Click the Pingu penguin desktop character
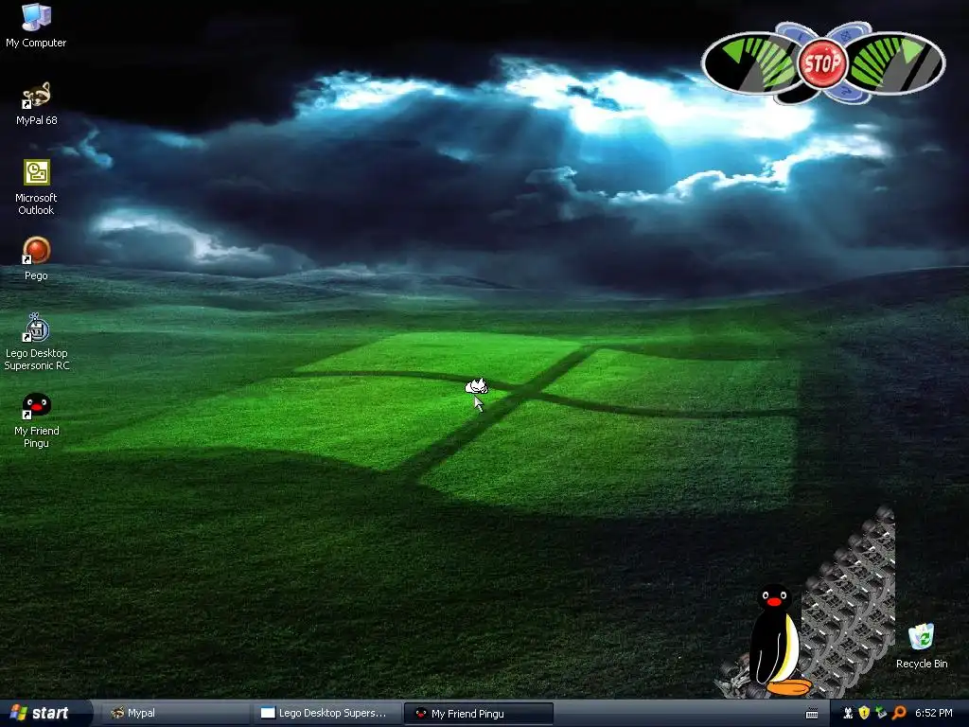The height and width of the screenshot is (727, 969). (777, 639)
